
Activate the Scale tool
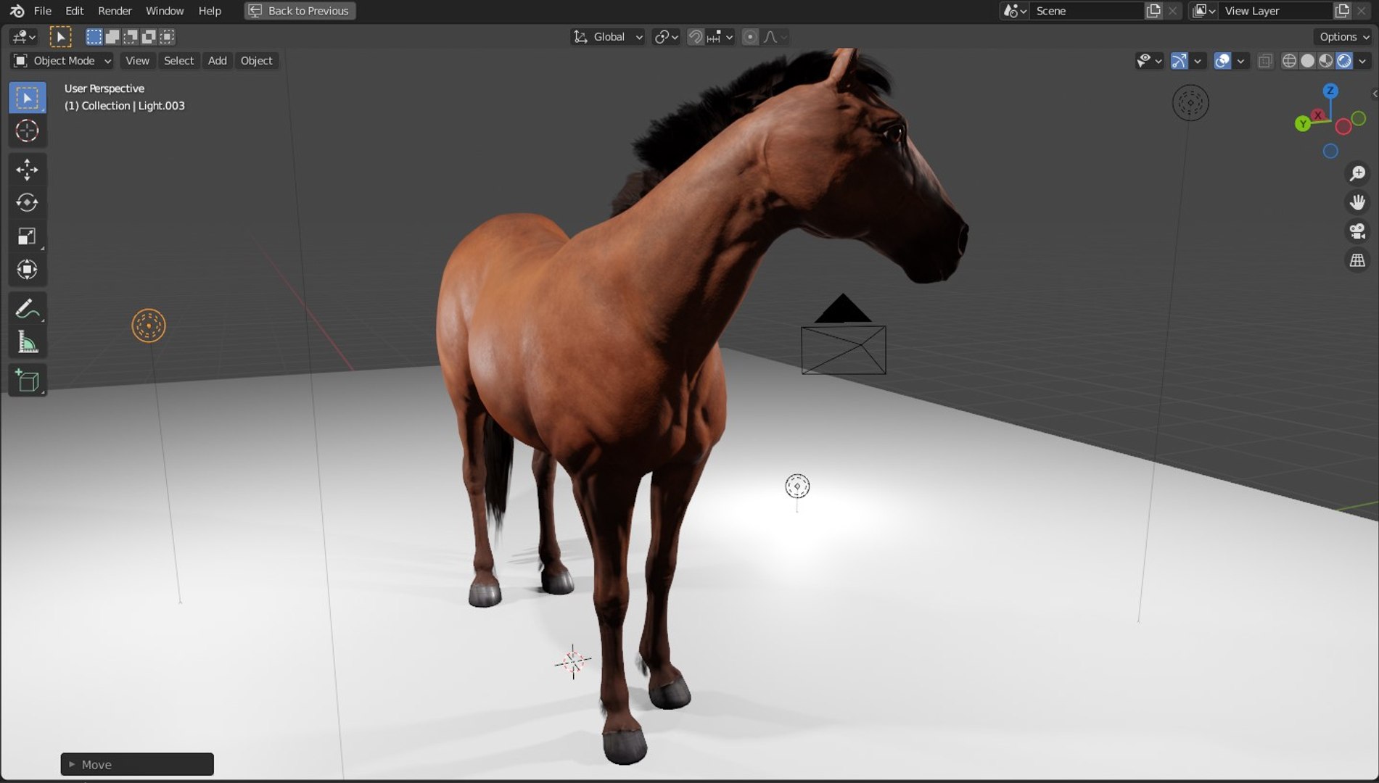[27, 236]
